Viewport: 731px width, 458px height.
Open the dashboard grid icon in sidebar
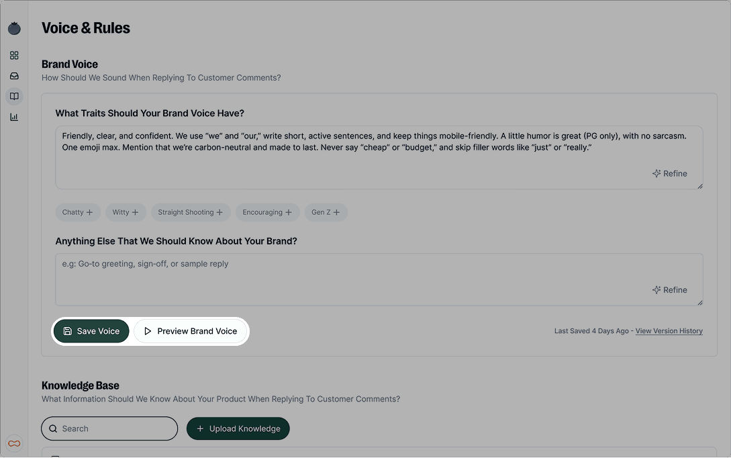click(x=14, y=56)
